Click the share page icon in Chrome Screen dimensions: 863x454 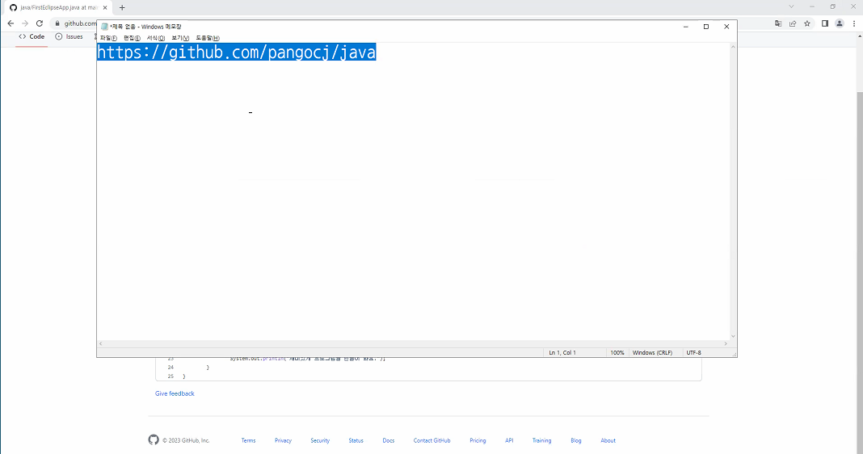point(793,23)
